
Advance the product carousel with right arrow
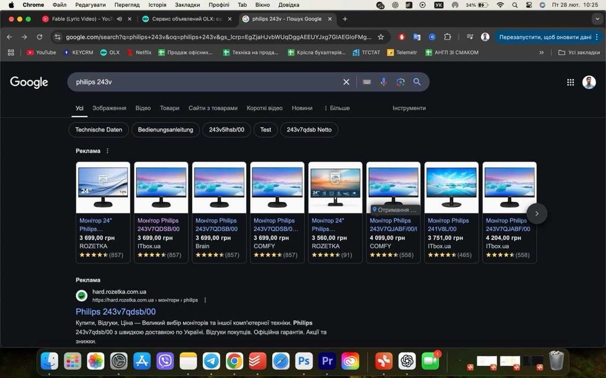click(x=537, y=213)
